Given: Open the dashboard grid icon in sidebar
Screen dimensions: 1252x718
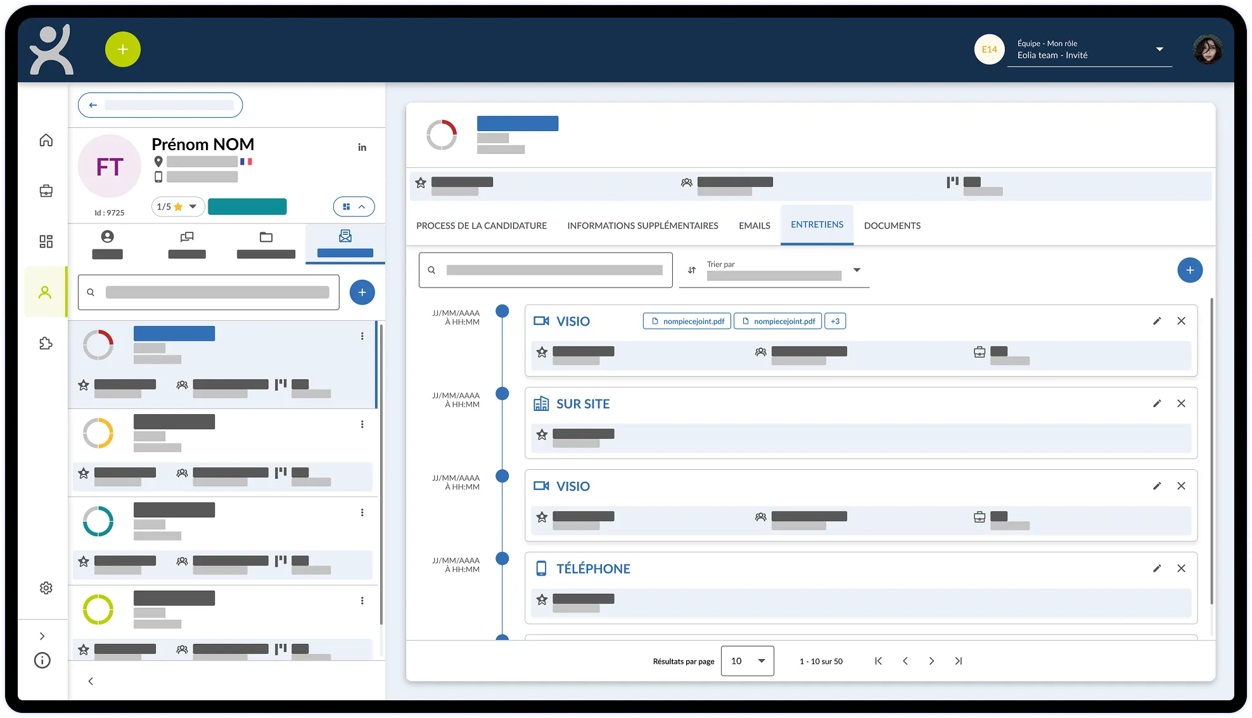Looking at the screenshot, I should (46, 241).
